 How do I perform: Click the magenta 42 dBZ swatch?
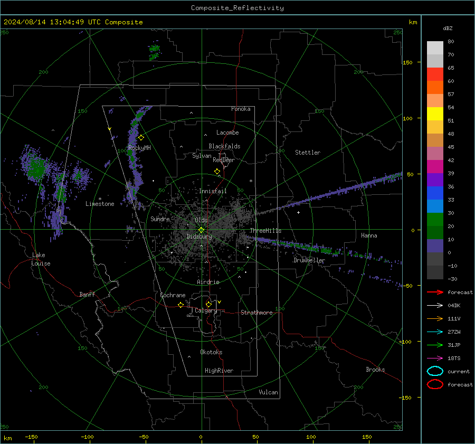(x=435, y=167)
